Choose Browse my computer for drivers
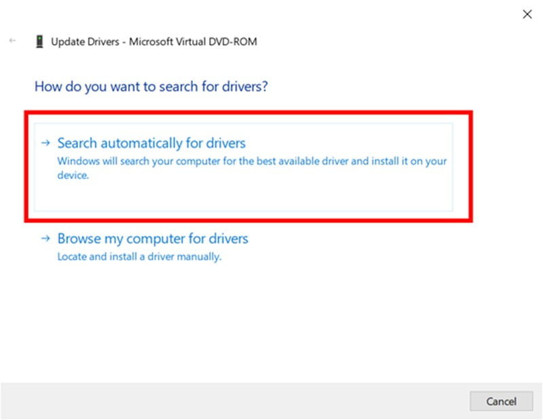The width and height of the screenshot is (543, 420). (x=153, y=238)
